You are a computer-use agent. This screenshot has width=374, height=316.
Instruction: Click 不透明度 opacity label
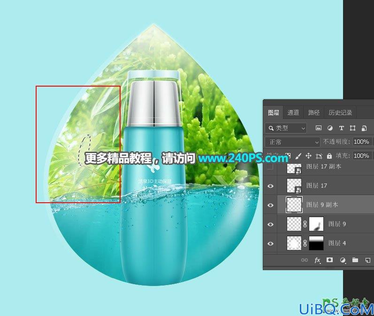coord(336,142)
